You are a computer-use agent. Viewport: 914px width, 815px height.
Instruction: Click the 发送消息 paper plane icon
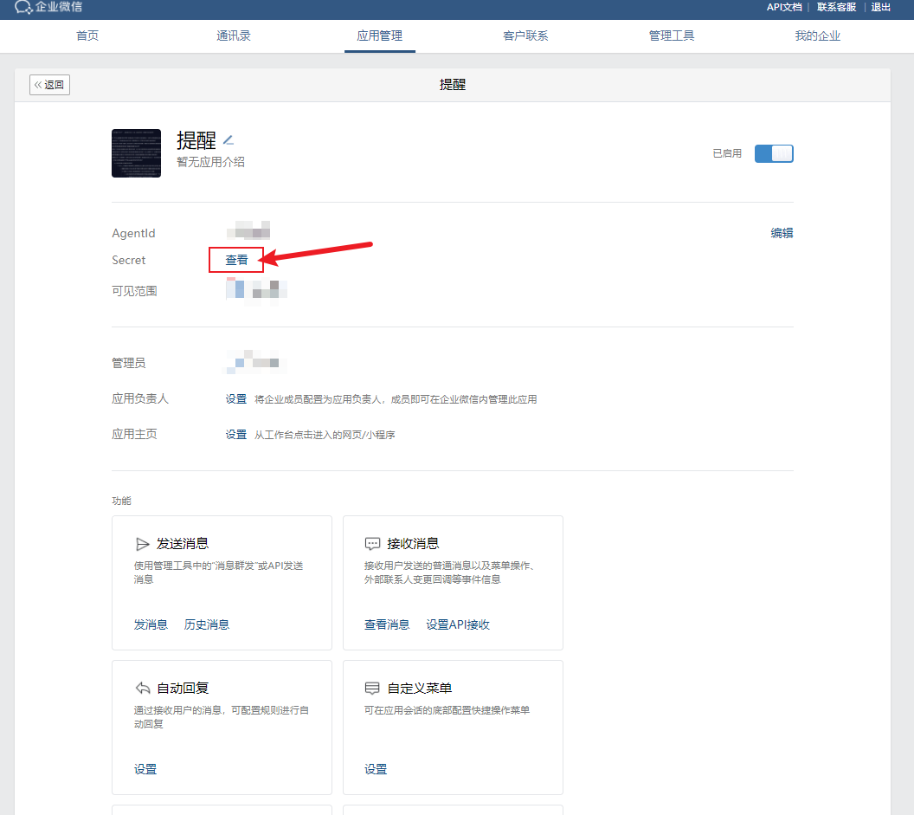pyautogui.click(x=142, y=544)
